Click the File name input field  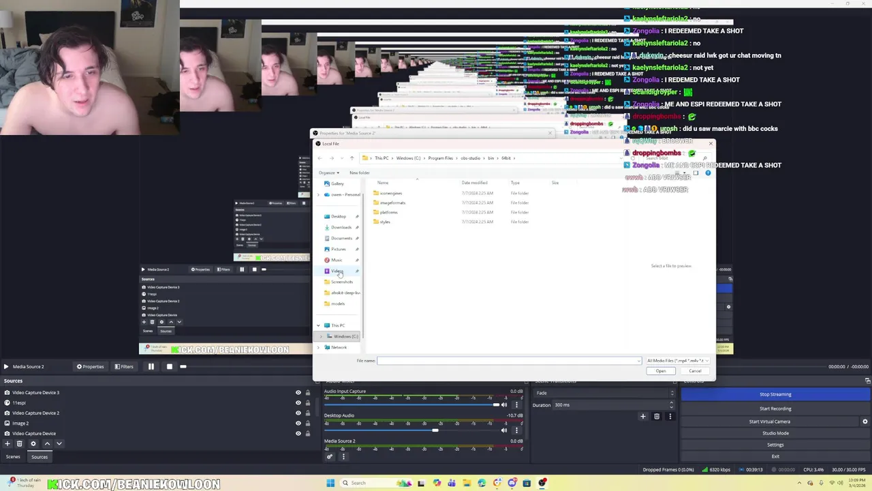pos(509,361)
